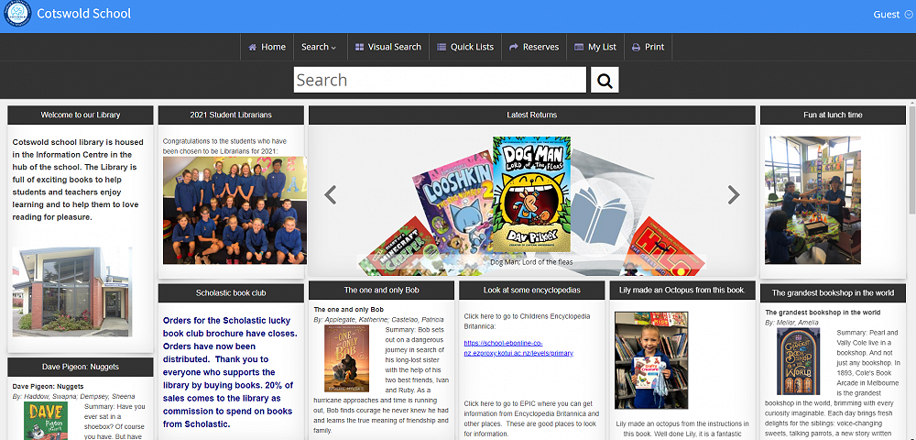Image resolution: width=916 pixels, height=440 pixels.
Task: Expand the Search dropdown menu
Action: pyautogui.click(x=319, y=47)
